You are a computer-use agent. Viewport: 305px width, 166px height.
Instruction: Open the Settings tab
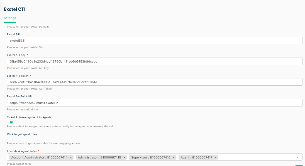[10, 18]
